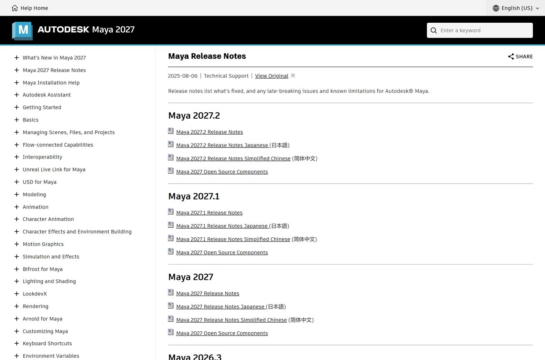This screenshot has height=360, width=545.
Task: Click document icon by Open Source Components under Maya 2027.1
Action: 171,251
